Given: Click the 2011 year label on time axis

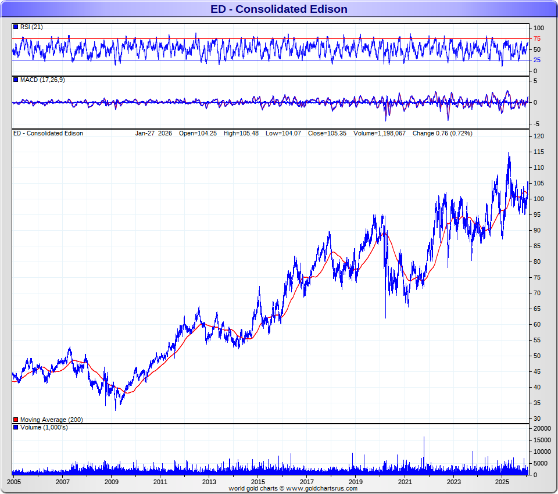Looking at the screenshot, I should click(x=160, y=482).
